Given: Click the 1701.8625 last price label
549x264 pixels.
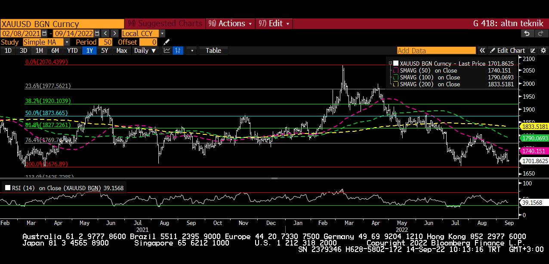Looking at the screenshot, I should pos(534,161).
